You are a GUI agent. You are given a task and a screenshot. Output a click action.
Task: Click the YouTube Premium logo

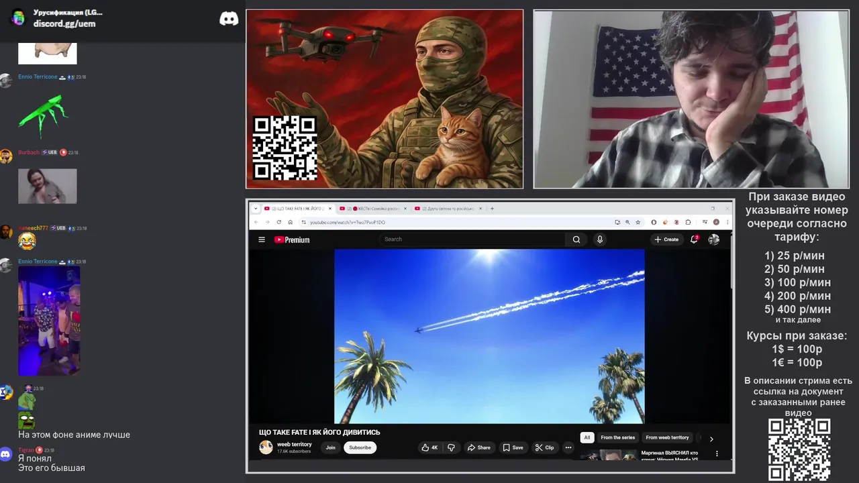(x=292, y=239)
